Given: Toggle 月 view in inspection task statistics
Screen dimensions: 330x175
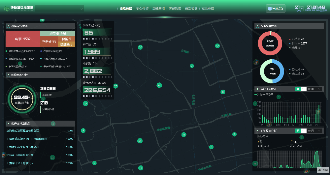Looking at the screenshot, I should [x=298, y=89].
